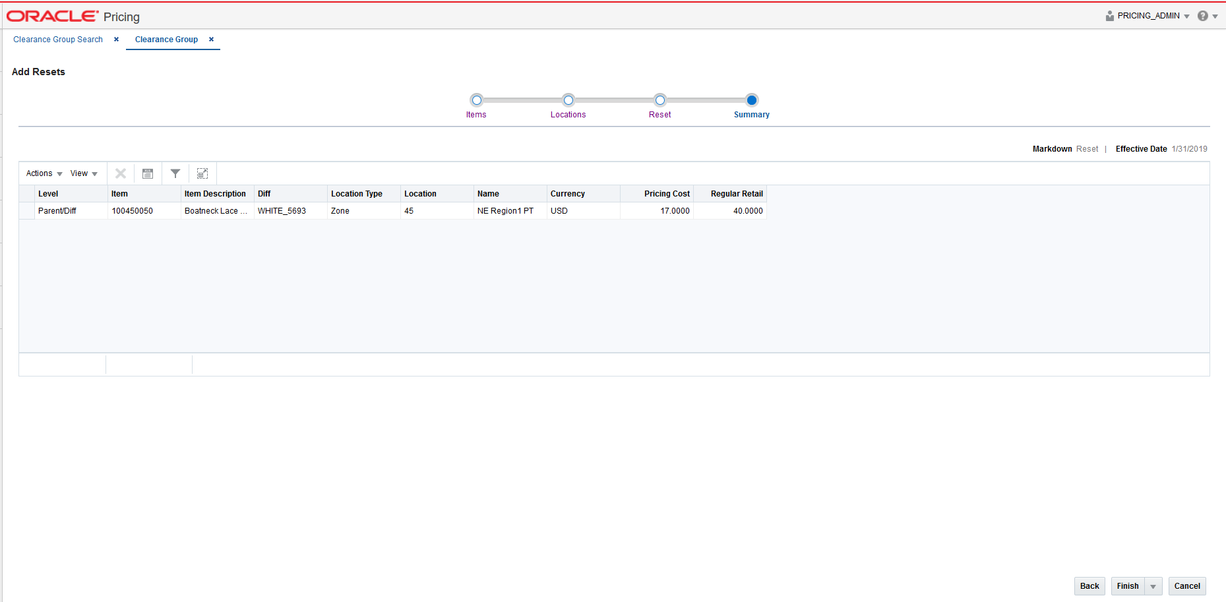Click the Pricing Cost column header

[657, 194]
